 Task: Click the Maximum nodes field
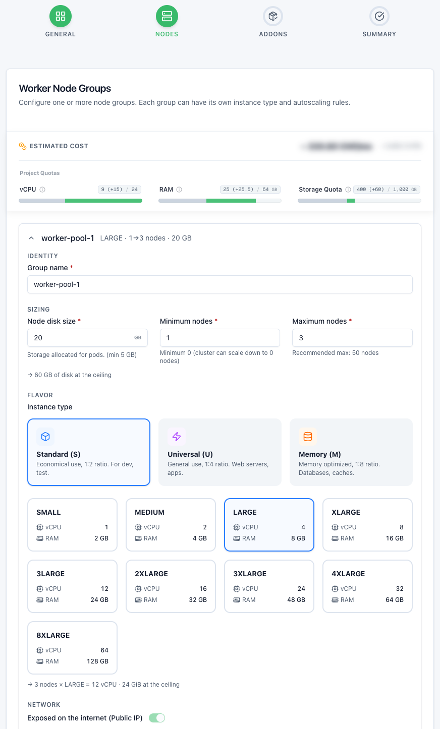[x=352, y=338]
